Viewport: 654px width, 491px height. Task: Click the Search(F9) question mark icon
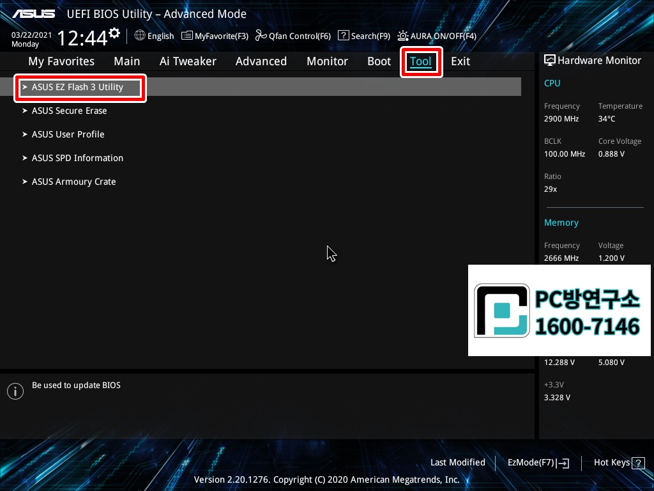pos(343,35)
